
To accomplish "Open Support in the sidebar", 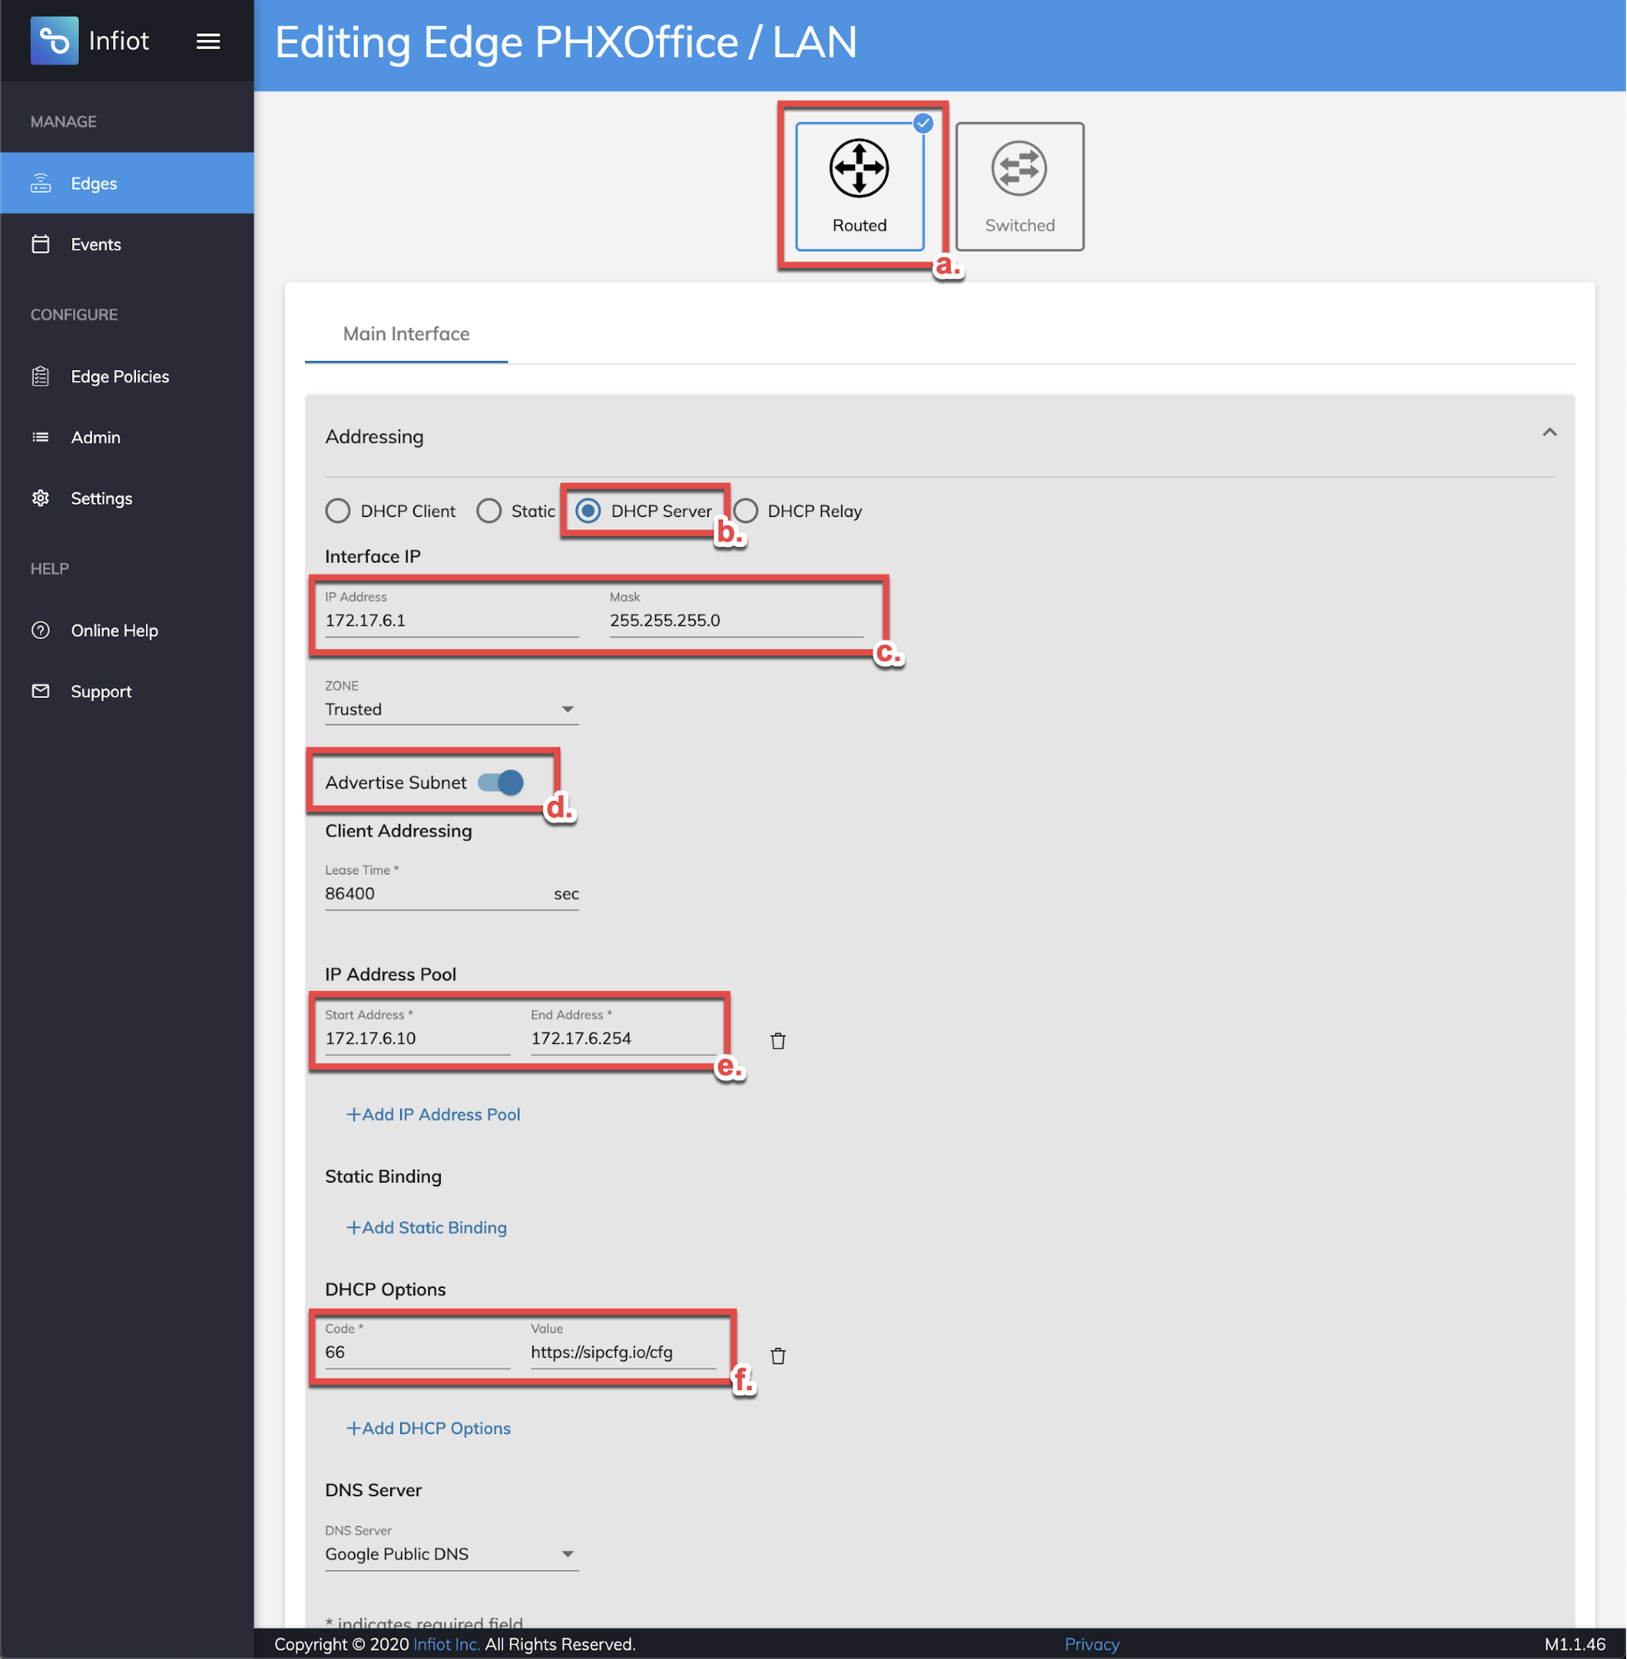I will pyautogui.click(x=127, y=691).
